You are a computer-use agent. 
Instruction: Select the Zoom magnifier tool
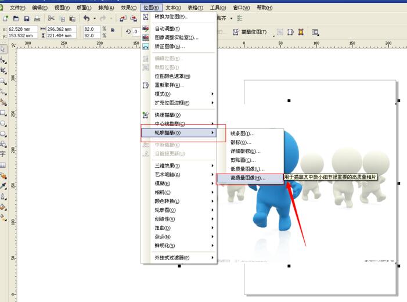click(3, 81)
